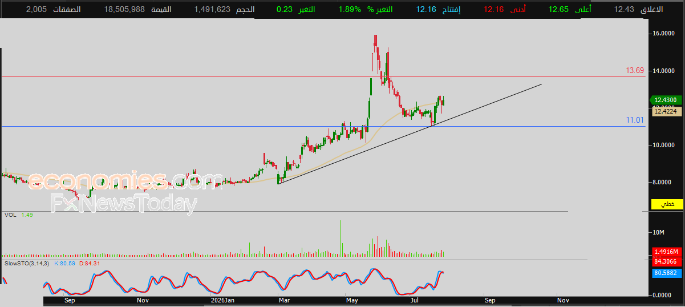The image size is (685, 307).
Task: Open the VOL indicator label
Action: point(10,215)
